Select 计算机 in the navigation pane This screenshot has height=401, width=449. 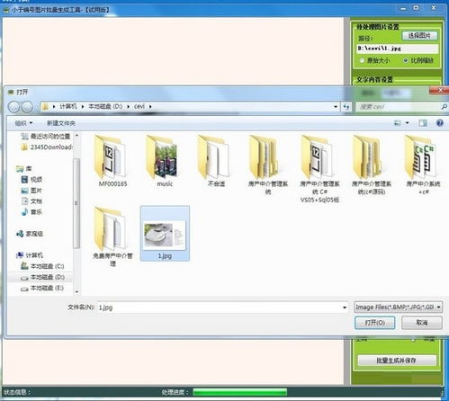tap(30, 255)
